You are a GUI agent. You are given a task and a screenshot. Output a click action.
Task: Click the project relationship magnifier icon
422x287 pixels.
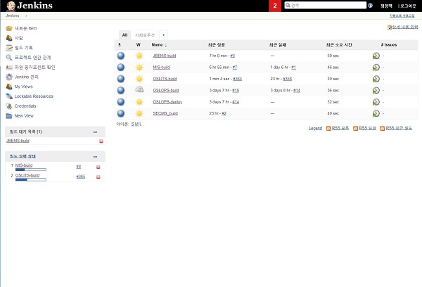(x=9, y=58)
